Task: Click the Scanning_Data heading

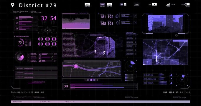Action: tap(131, 34)
